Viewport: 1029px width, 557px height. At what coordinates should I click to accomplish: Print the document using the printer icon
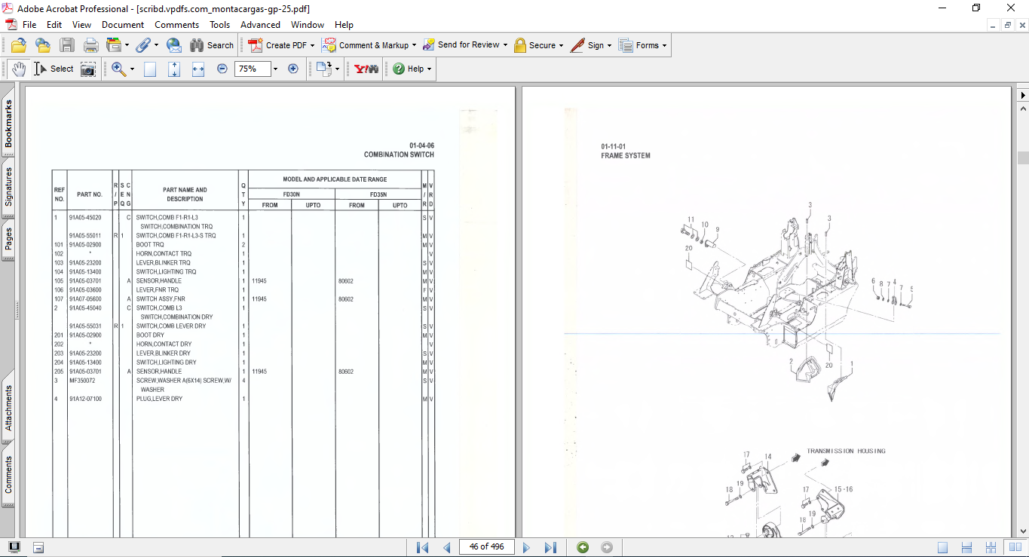(91, 45)
